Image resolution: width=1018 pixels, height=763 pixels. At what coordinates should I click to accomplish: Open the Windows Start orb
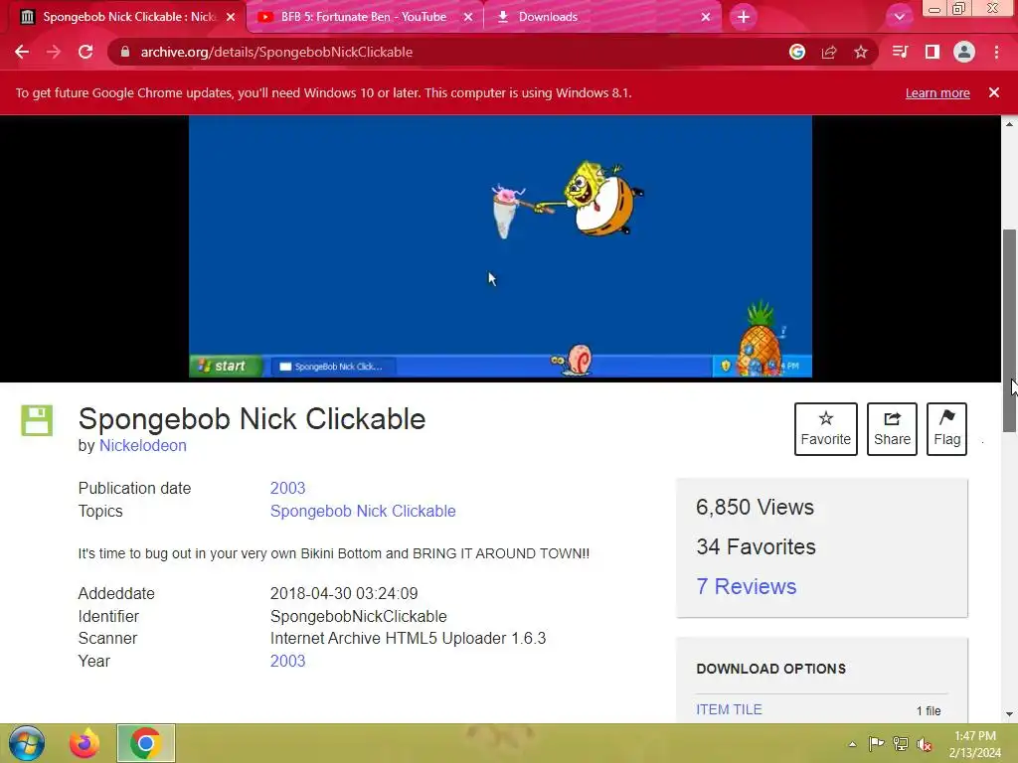27,743
